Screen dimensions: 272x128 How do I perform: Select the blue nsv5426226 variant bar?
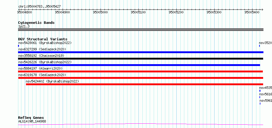(139, 65)
